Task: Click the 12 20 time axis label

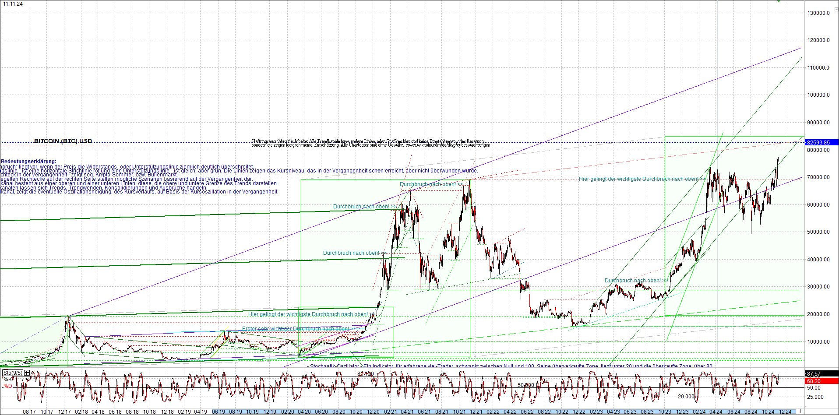Action: 373,412
